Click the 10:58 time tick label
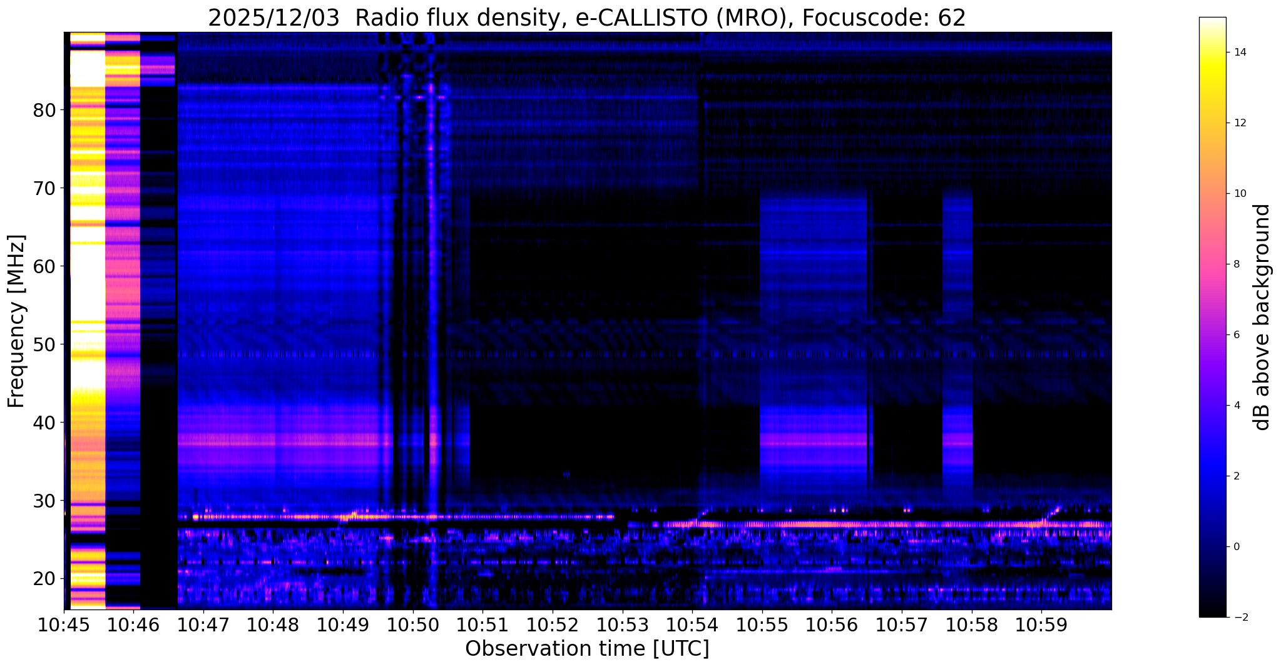Image resolution: width=1281 pixels, height=667 pixels. [972, 625]
